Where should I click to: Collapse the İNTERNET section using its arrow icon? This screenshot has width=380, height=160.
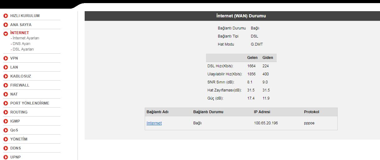[6, 34]
